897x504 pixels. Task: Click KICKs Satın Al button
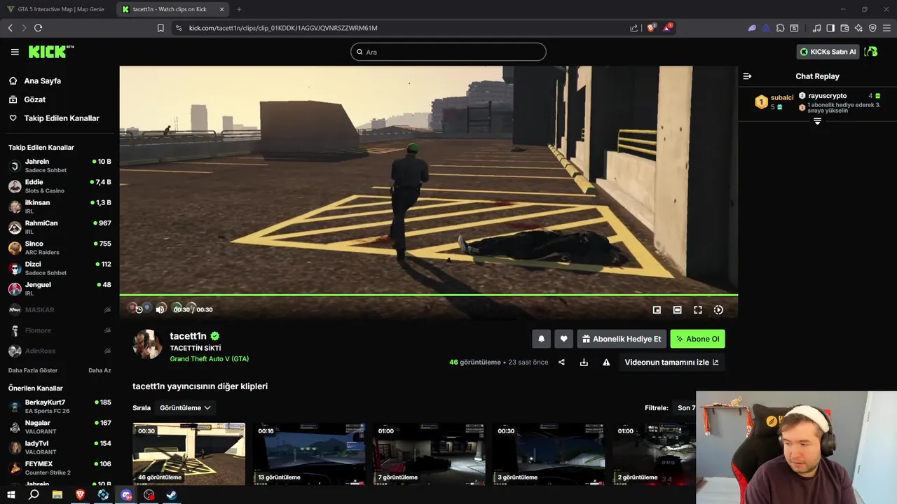coord(828,52)
